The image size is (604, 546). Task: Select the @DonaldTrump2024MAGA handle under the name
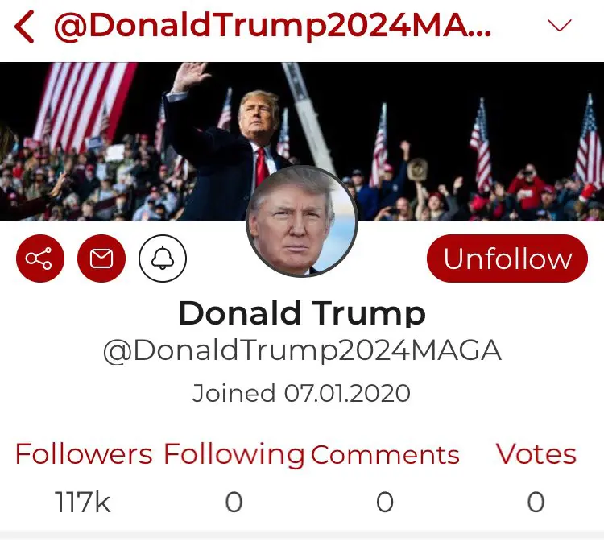coord(302,352)
